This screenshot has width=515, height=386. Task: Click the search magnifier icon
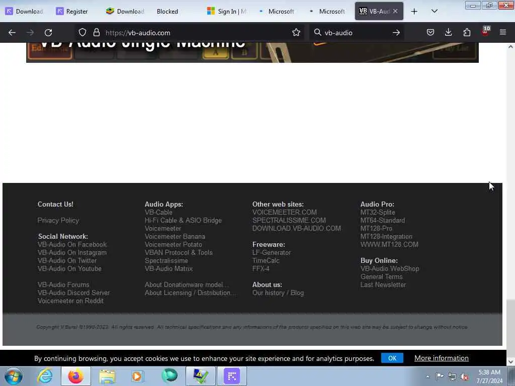pos(318,32)
